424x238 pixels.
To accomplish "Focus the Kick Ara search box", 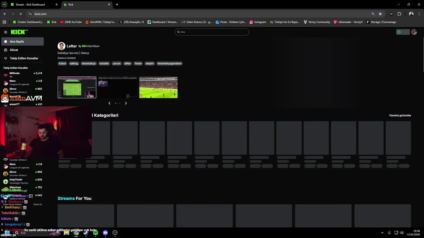I will coord(212,32).
